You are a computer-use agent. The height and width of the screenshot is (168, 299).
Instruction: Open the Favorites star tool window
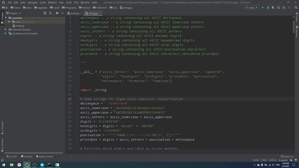click(2, 145)
